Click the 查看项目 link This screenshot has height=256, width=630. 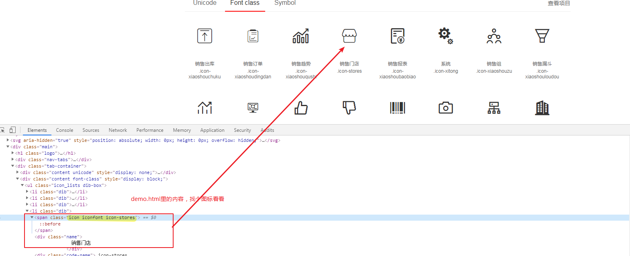(559, 3)
